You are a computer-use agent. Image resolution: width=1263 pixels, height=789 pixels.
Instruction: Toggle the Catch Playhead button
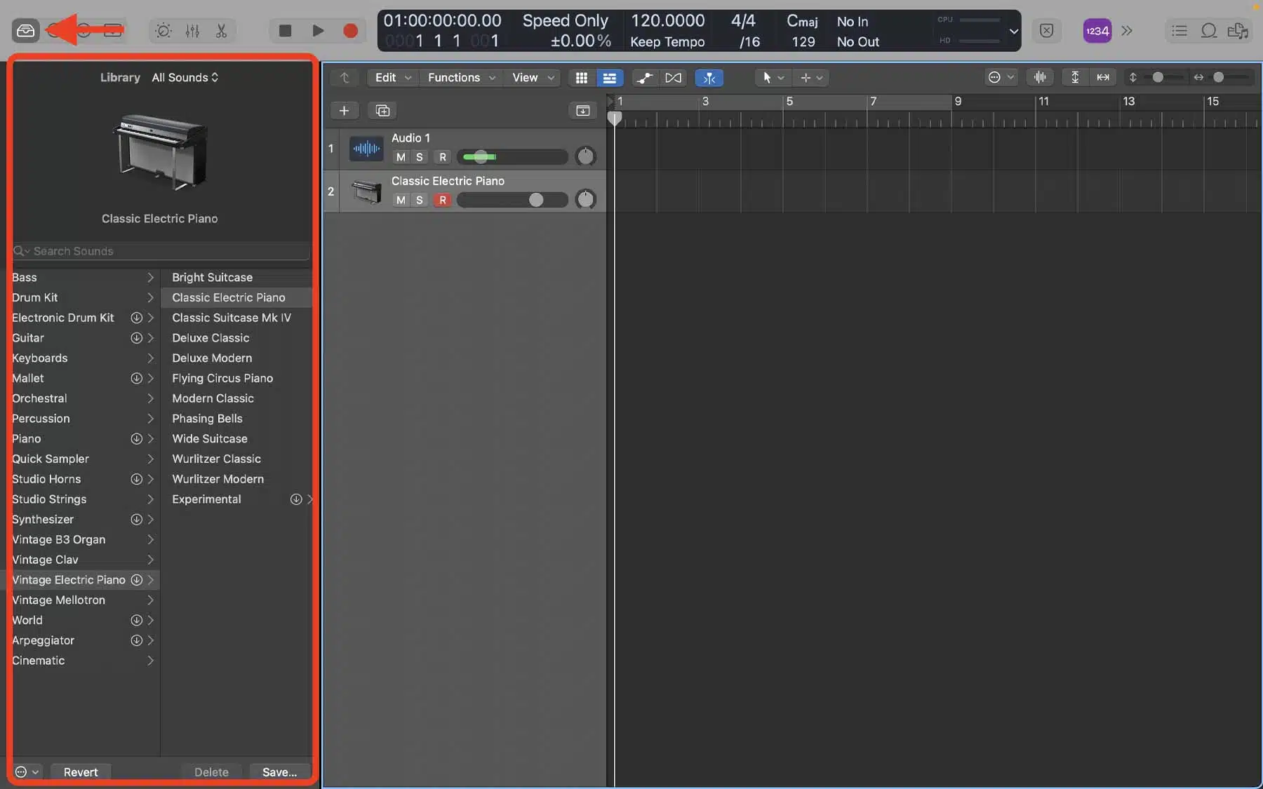point(709,78)
